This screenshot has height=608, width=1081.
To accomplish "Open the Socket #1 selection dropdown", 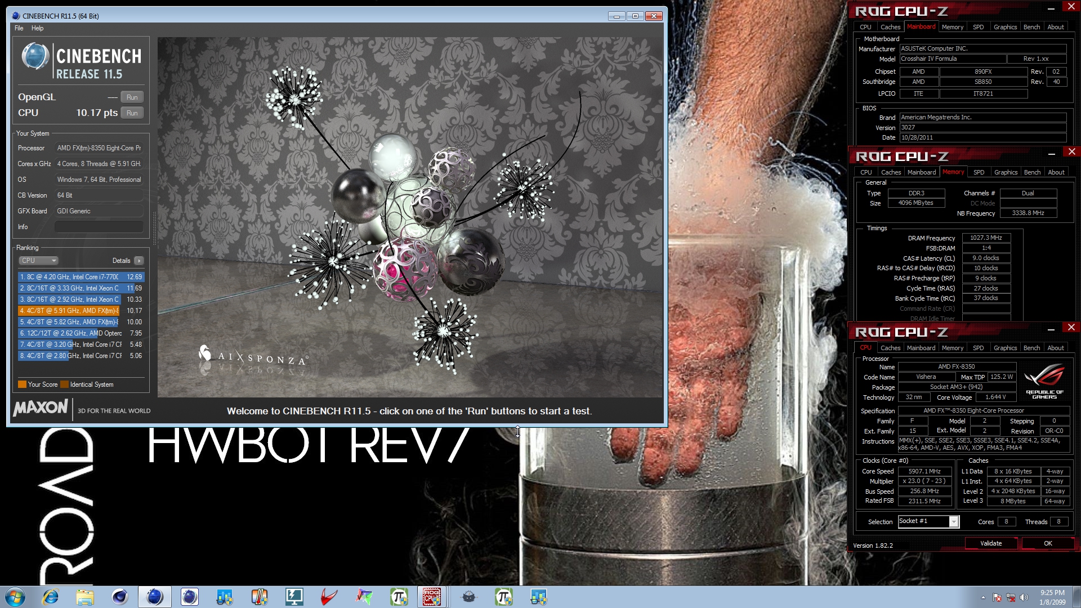I will coord(953,522).
